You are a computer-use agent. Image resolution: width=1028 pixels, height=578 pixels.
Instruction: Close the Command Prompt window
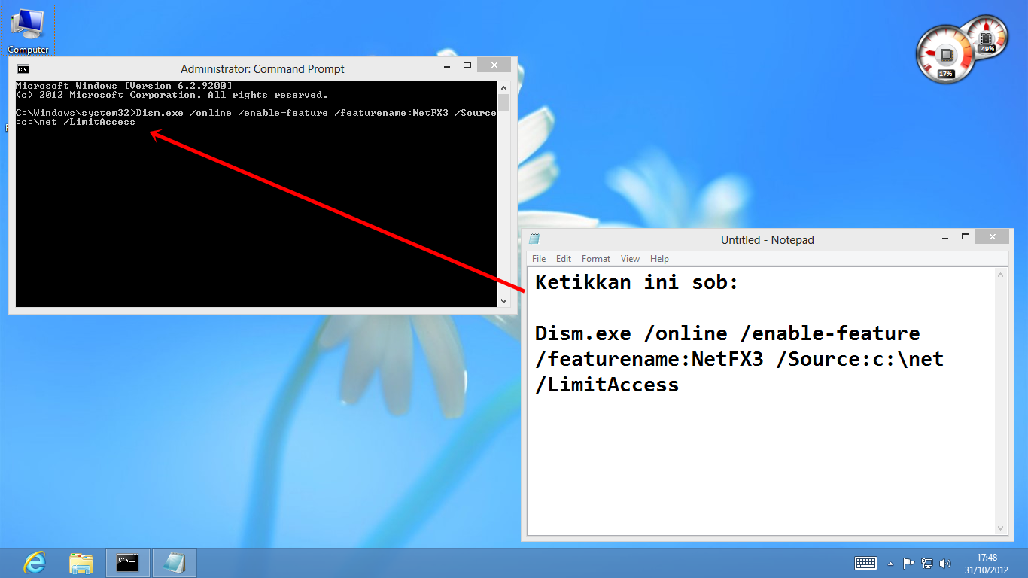pos(494,65)
